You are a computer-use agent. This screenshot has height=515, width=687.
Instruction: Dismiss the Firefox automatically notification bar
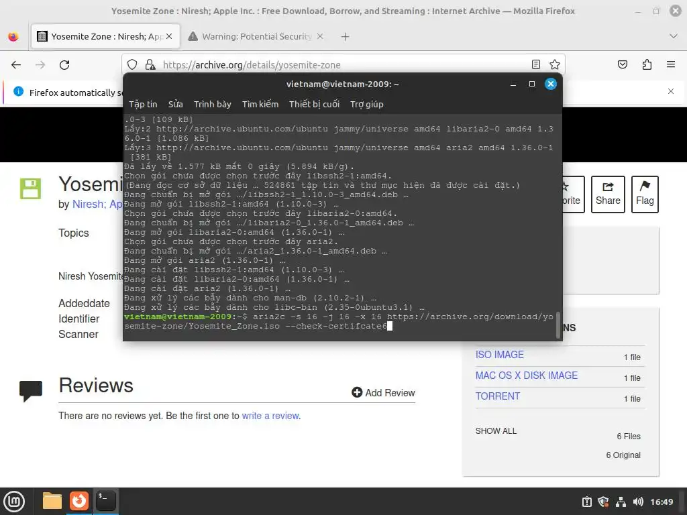pyautogui.click(x=671, y=91)
